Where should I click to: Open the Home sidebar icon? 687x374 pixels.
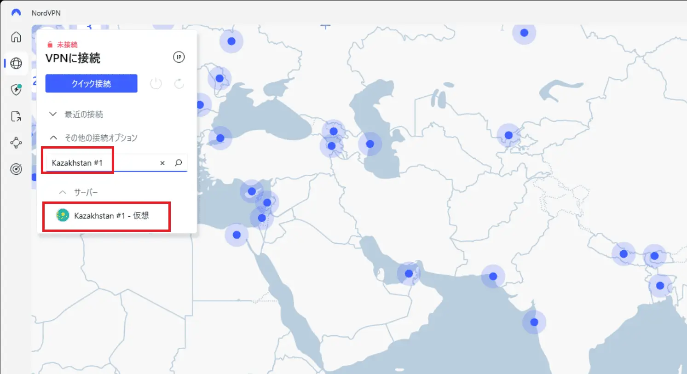[16, 37]
